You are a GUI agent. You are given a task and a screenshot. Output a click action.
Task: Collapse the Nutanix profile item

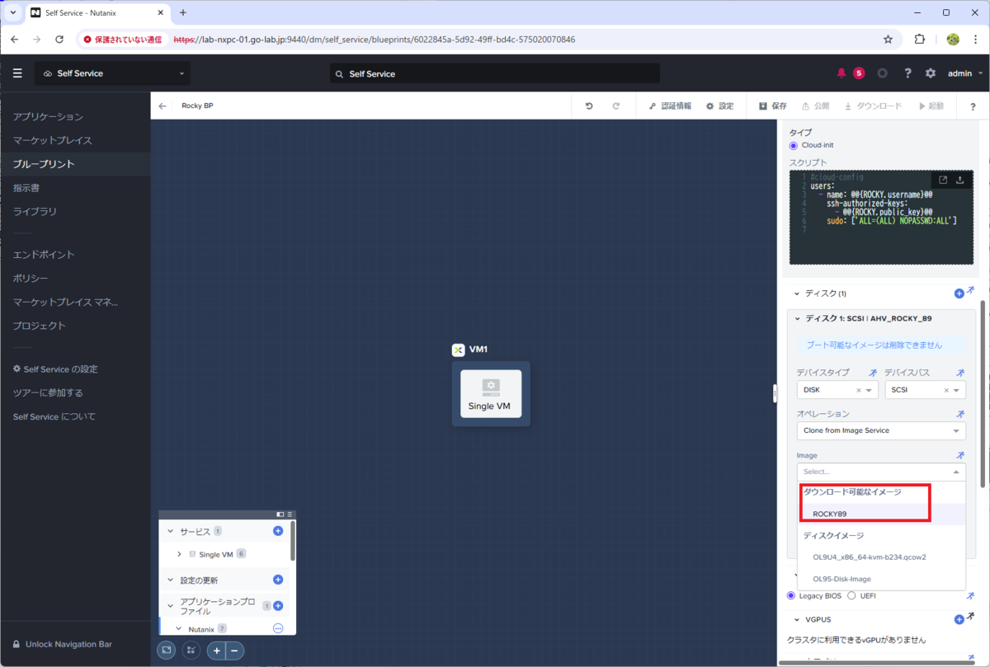tap(179, 629)
